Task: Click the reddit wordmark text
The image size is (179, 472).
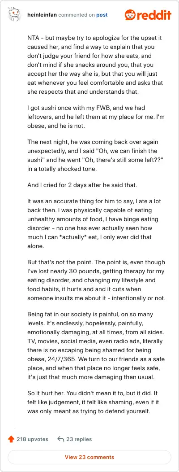Action: tap(154, 15)
